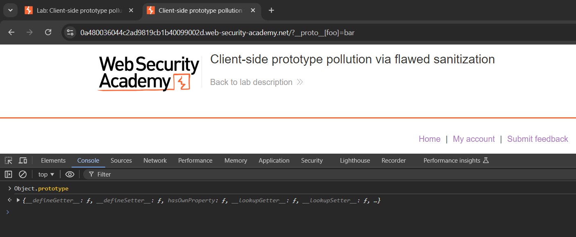Close the first Lab browser tab
The width and height of the screenshot is (576, 237).
tap(131, 10)
